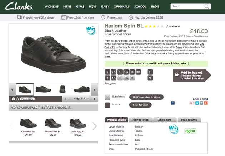This screenshot has height=156, width=225.
Task: Open Loris Step BL product
Action: pyautogui.click(x=78, y=127)
